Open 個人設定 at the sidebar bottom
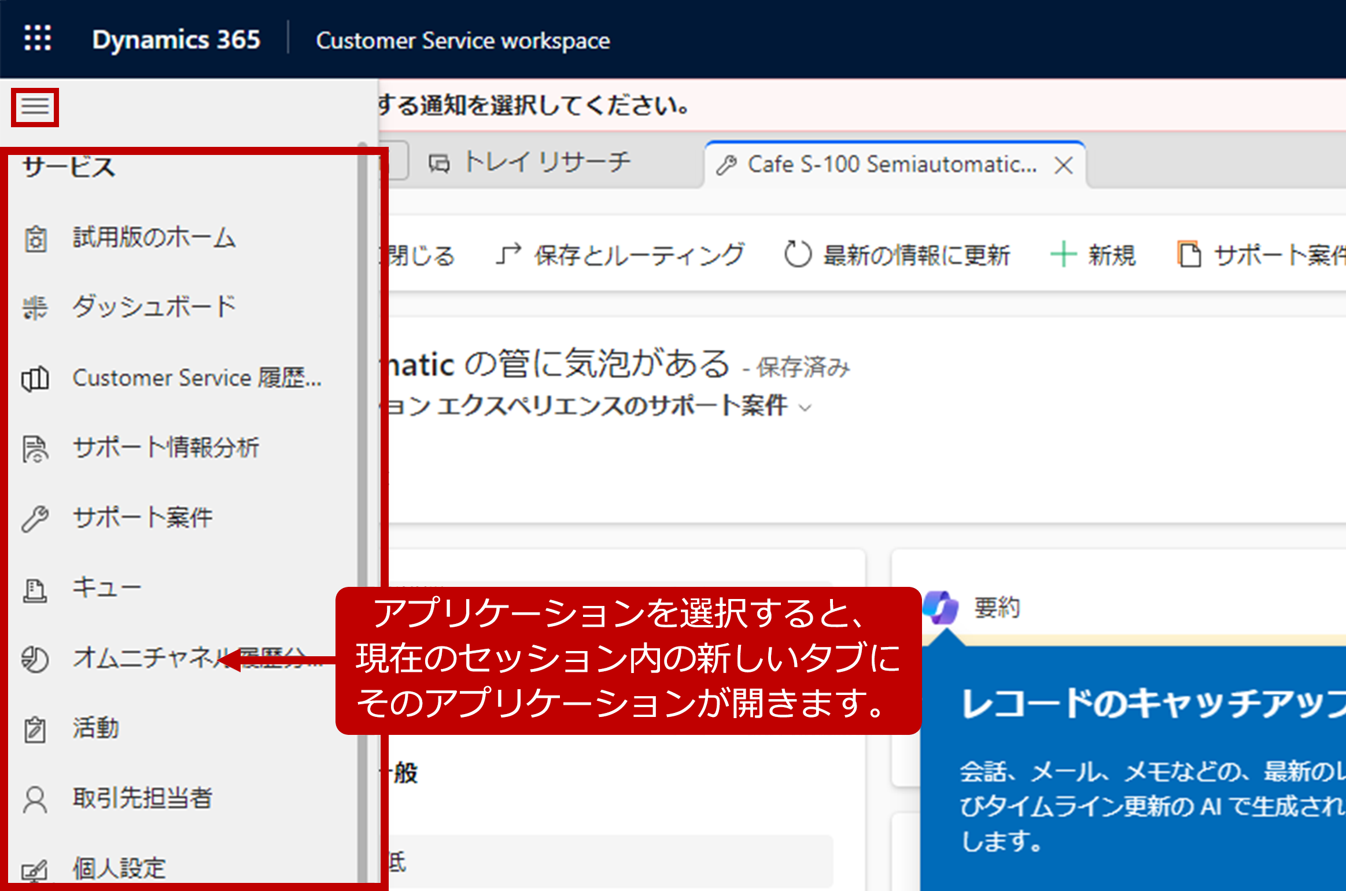This screenshot has height=891, width=1346. click(119, 868)
